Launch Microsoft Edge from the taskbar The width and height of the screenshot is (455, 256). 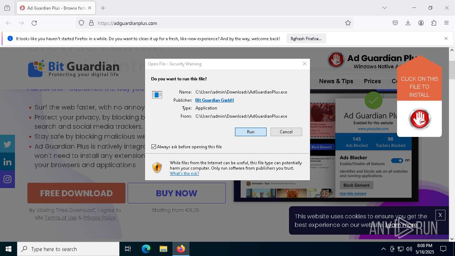(146, 249)
